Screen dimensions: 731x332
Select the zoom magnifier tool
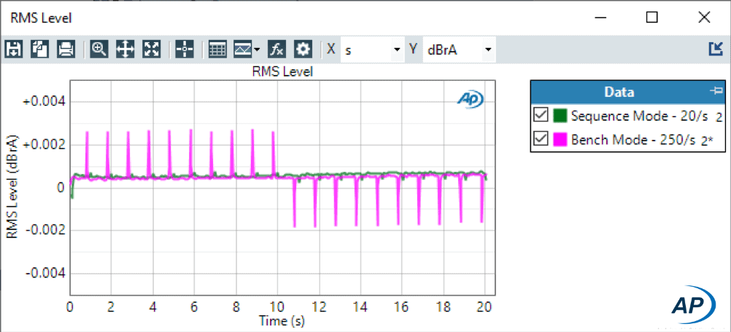(98, 50)
